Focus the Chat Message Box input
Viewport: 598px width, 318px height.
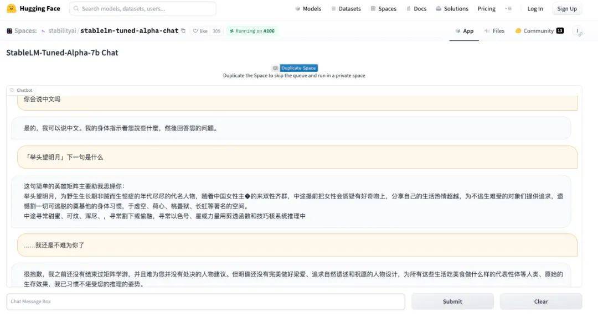click(205, 301)
